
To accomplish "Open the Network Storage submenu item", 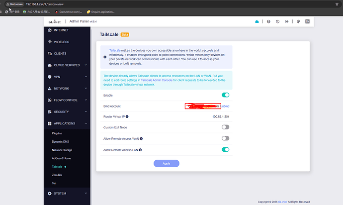I will click(62, 150).
